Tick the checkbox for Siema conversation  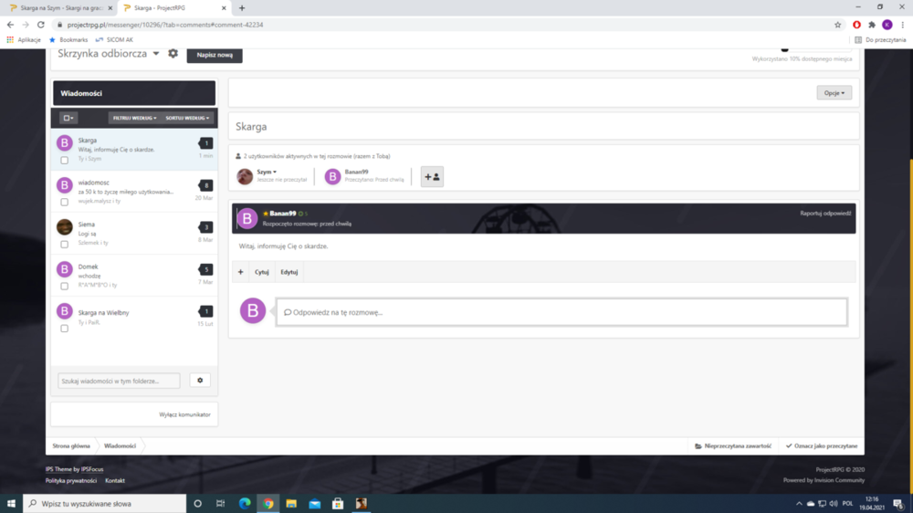[x=65, y=244]
